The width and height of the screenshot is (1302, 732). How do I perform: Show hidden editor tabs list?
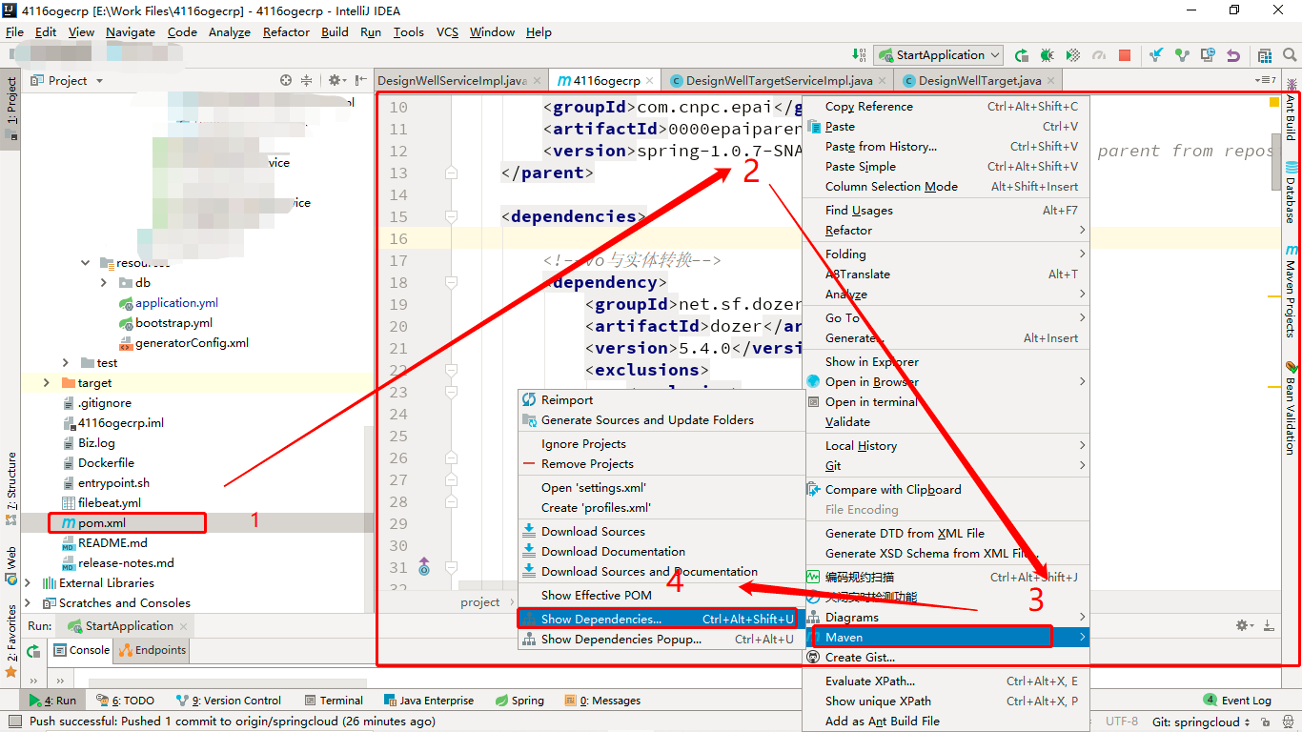coord(1266,80)
